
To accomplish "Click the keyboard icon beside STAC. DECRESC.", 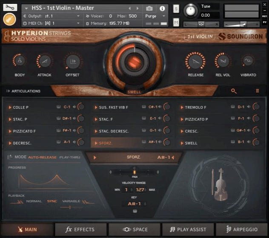I will pos(144,130).
